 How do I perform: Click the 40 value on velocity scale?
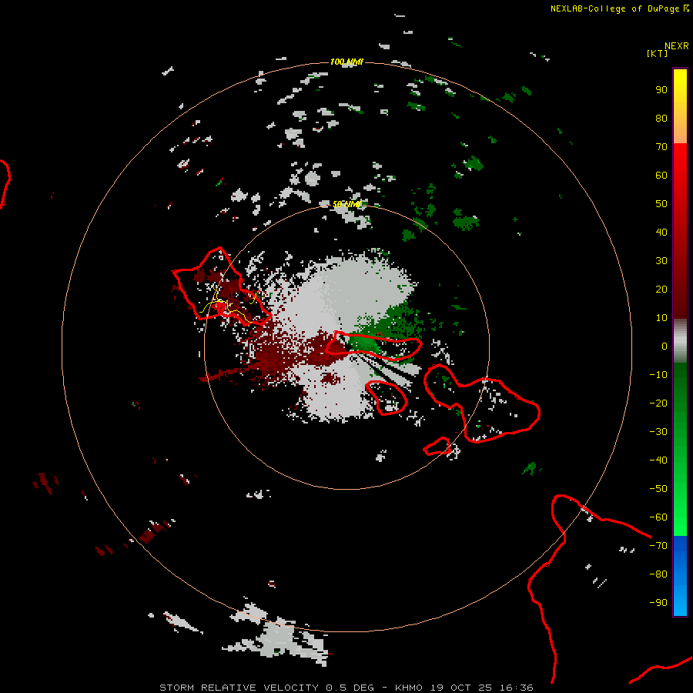661,232
